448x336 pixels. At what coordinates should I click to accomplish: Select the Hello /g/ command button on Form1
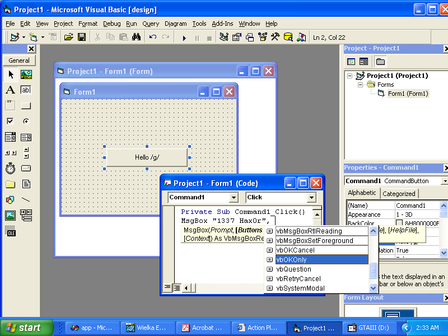coord(147,157)
